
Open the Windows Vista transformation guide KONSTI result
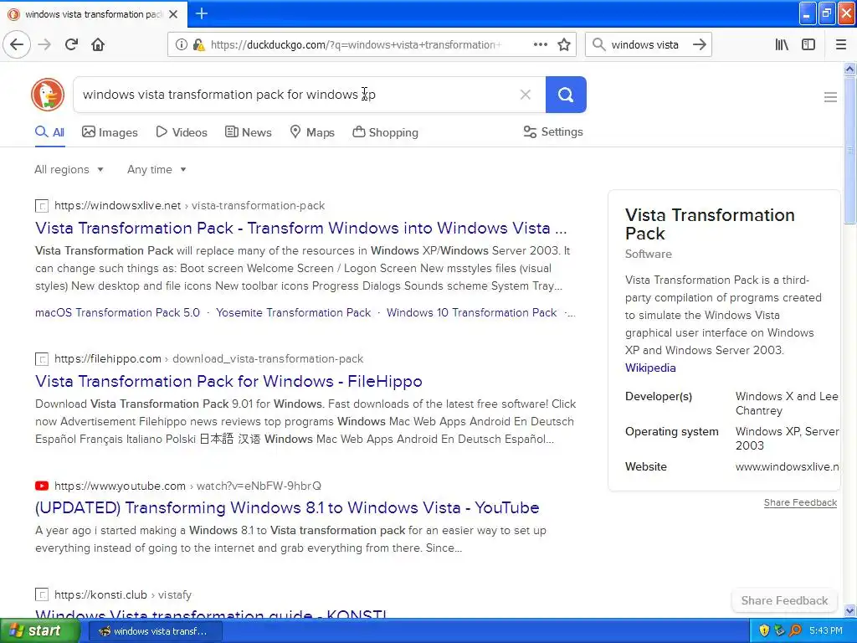coord(211,615)
